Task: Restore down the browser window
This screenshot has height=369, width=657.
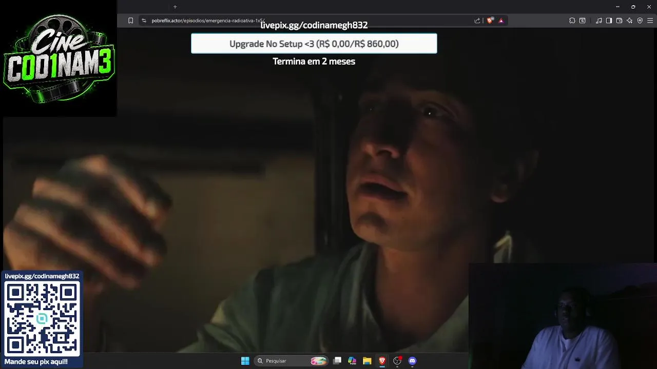Action: pyautogui.click(x=633, y=7)
